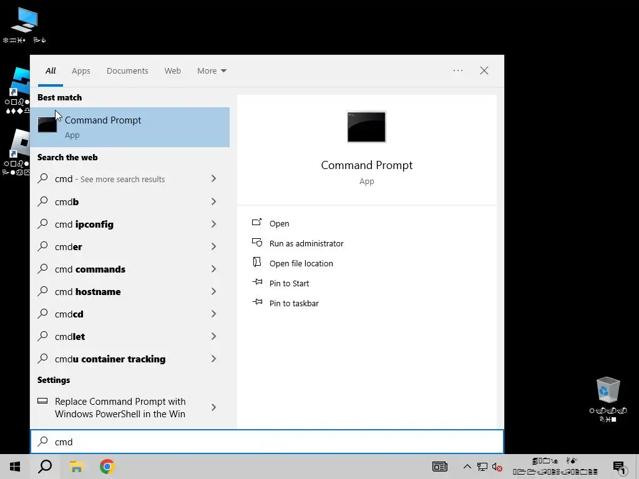Screen dimensions: 639x479
Task: Open 'Replace Command Prompt with Windows PowerShell' setting
Action: tap(130, 407)
